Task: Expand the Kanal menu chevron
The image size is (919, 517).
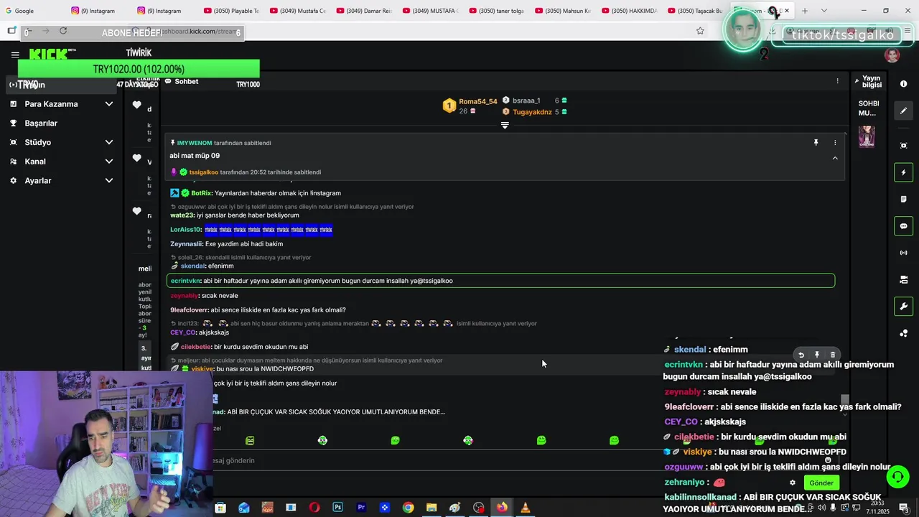Action: (x=109, y=162)
